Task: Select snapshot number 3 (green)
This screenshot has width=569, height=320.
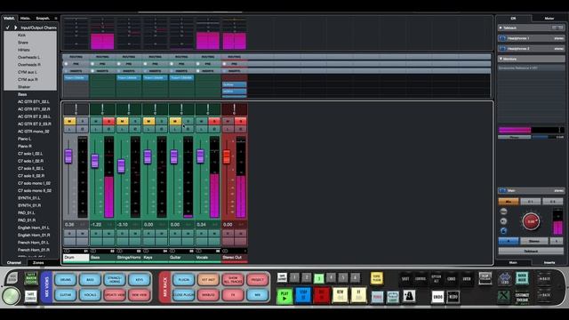Action: (318, 278)
